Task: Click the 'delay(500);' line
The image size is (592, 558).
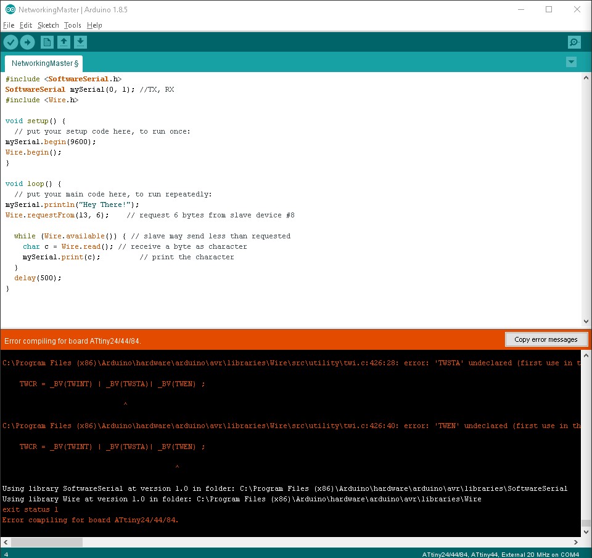Action: tap(38, 278)
